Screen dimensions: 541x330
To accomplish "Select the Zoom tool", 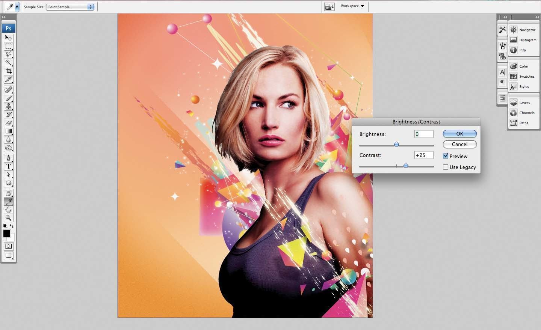I will 8,218.
